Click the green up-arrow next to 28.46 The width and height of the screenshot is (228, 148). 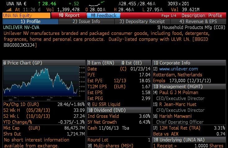coord(39,4)
